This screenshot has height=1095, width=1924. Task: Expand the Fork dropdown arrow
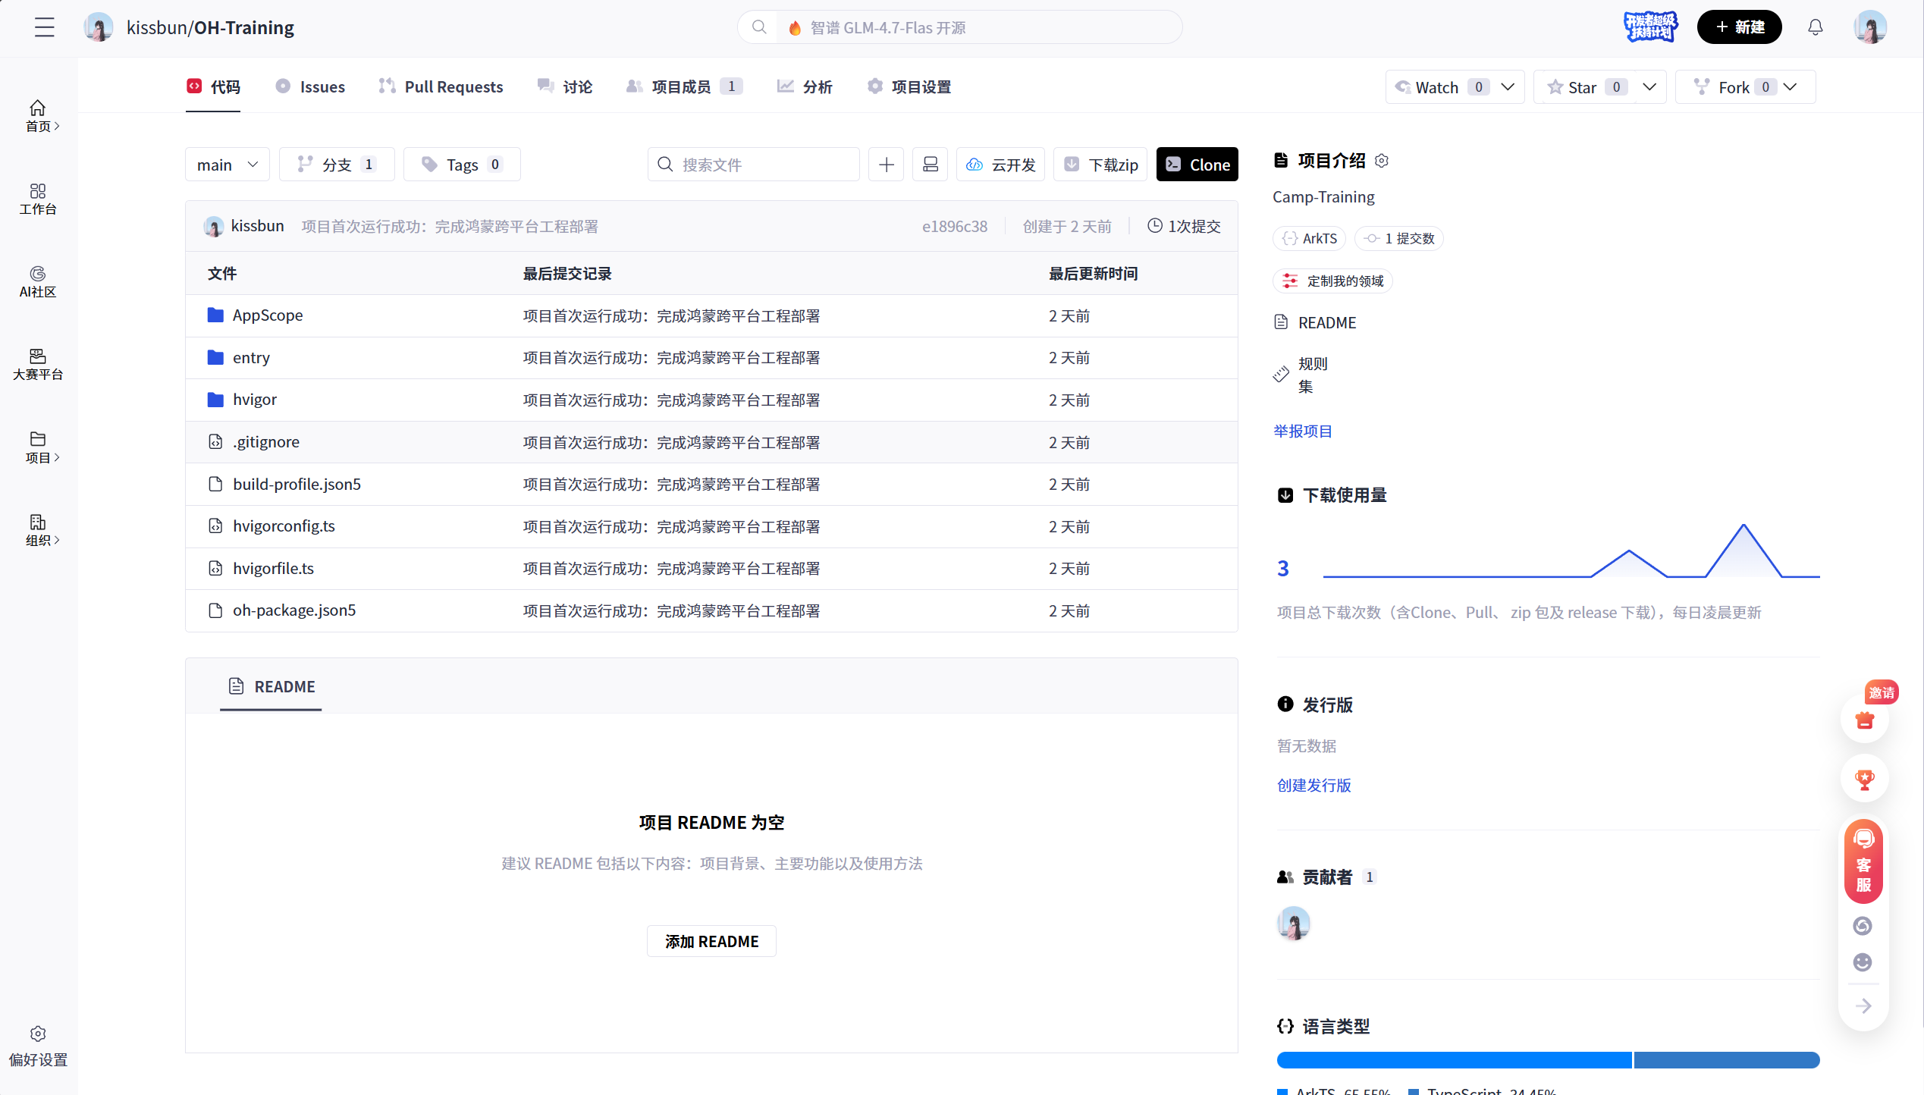click(x=1791, y=87)
